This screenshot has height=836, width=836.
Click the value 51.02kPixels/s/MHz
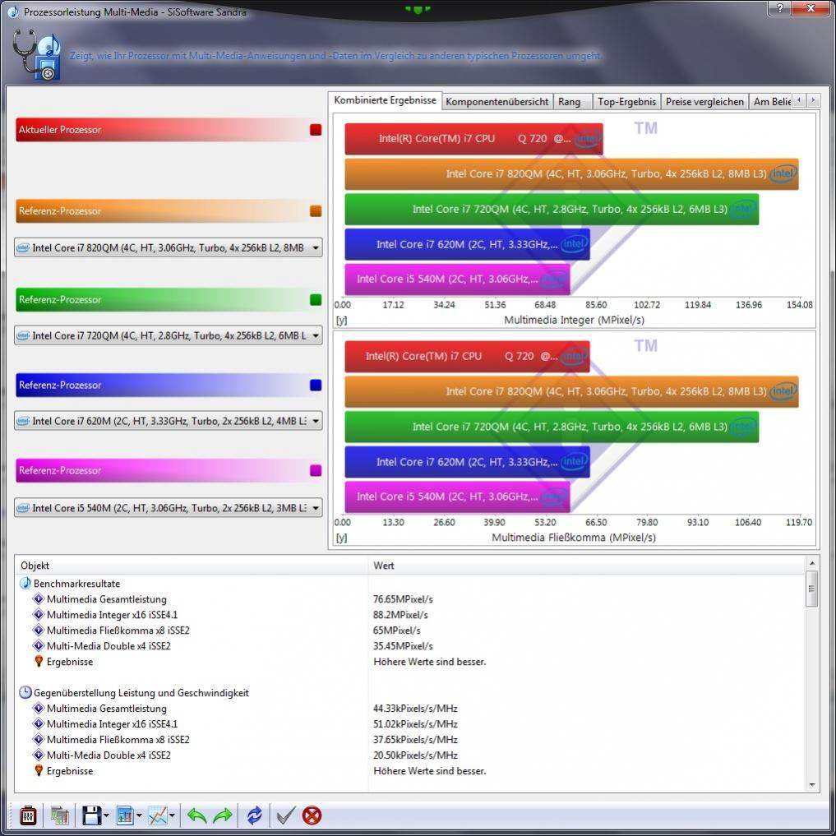pyautogui.click(x=415, y=724)
